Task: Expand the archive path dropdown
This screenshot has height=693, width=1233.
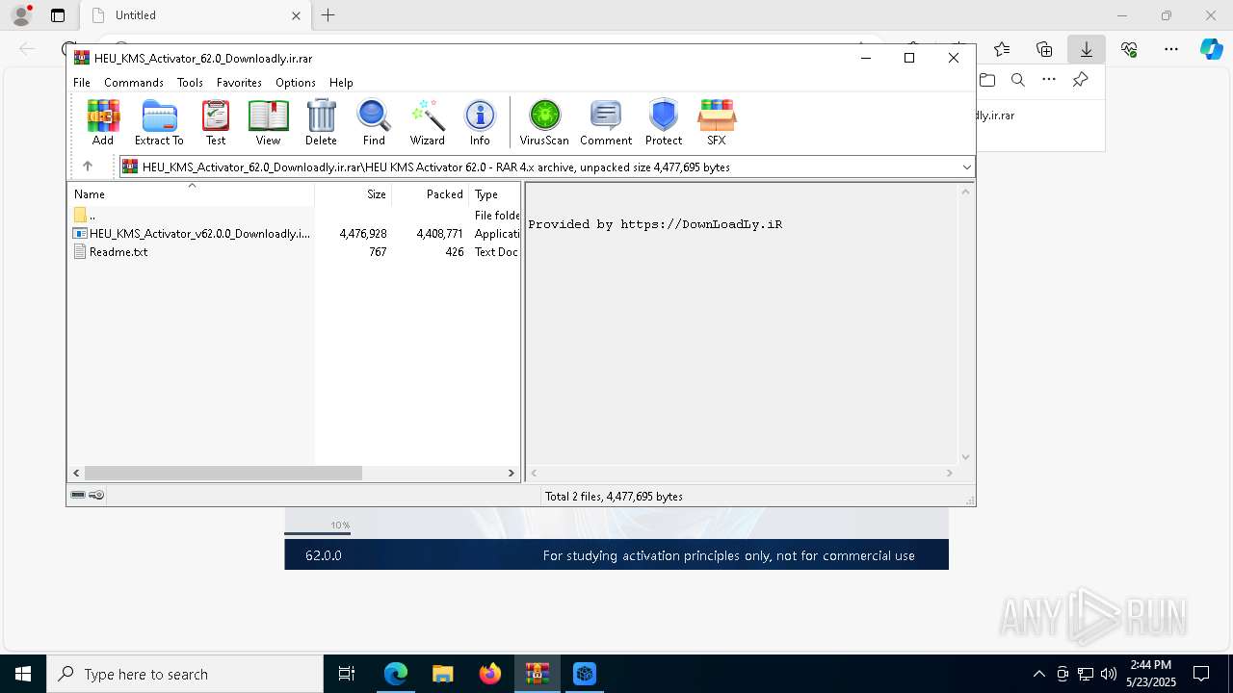Action: tap(966, 167)
